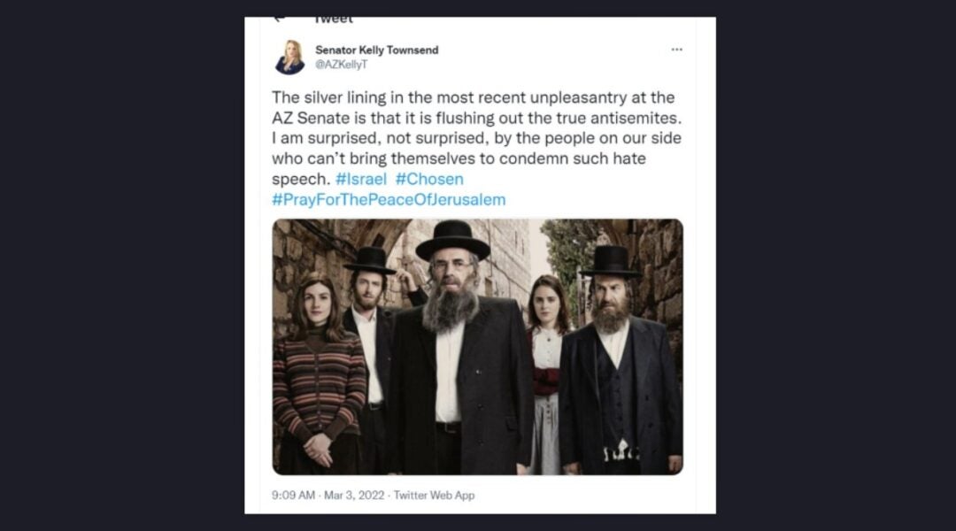Enlarge the attached group photo
The width and height of the screenshot is (956, 531).
pyautogui.click(x=477, y=347)
